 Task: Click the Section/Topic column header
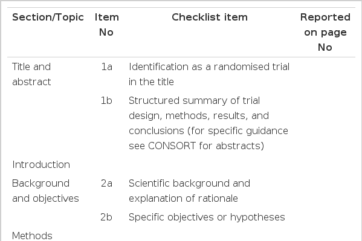coord(48,18)
